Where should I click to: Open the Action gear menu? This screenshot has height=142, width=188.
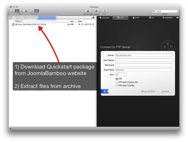tap(97, 11)
